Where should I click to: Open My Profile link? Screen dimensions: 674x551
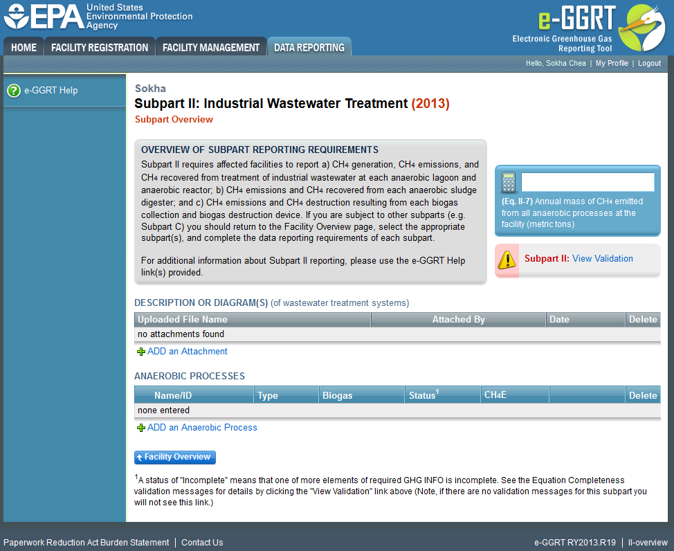click(612, 63)
